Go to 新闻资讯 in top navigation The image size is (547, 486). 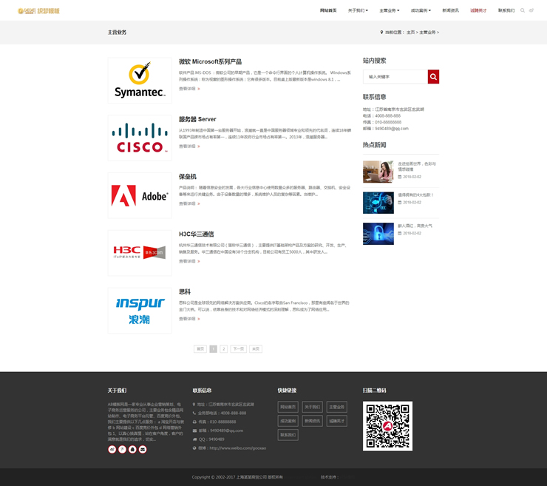tap(450, 10)
